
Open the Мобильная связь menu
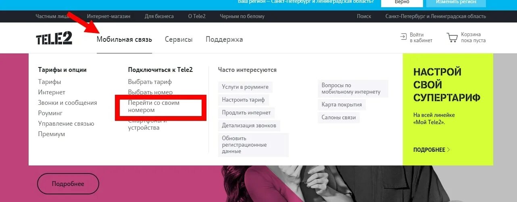coord(124,39)
